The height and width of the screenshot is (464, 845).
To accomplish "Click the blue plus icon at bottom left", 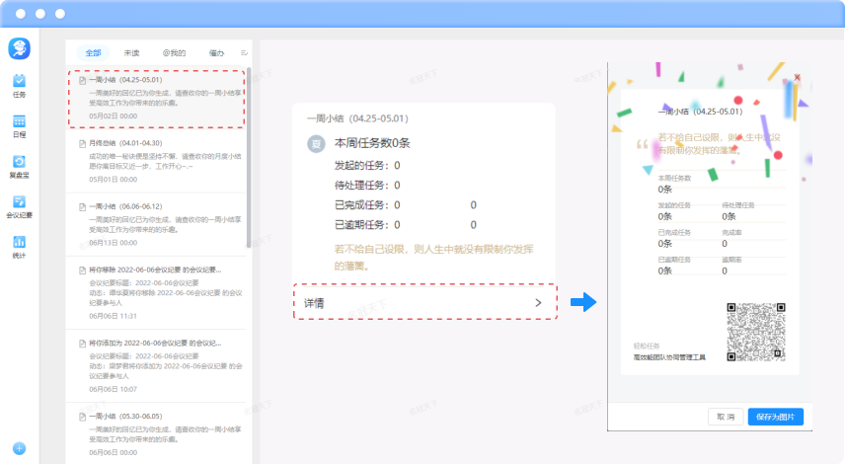I will (19, 448).
